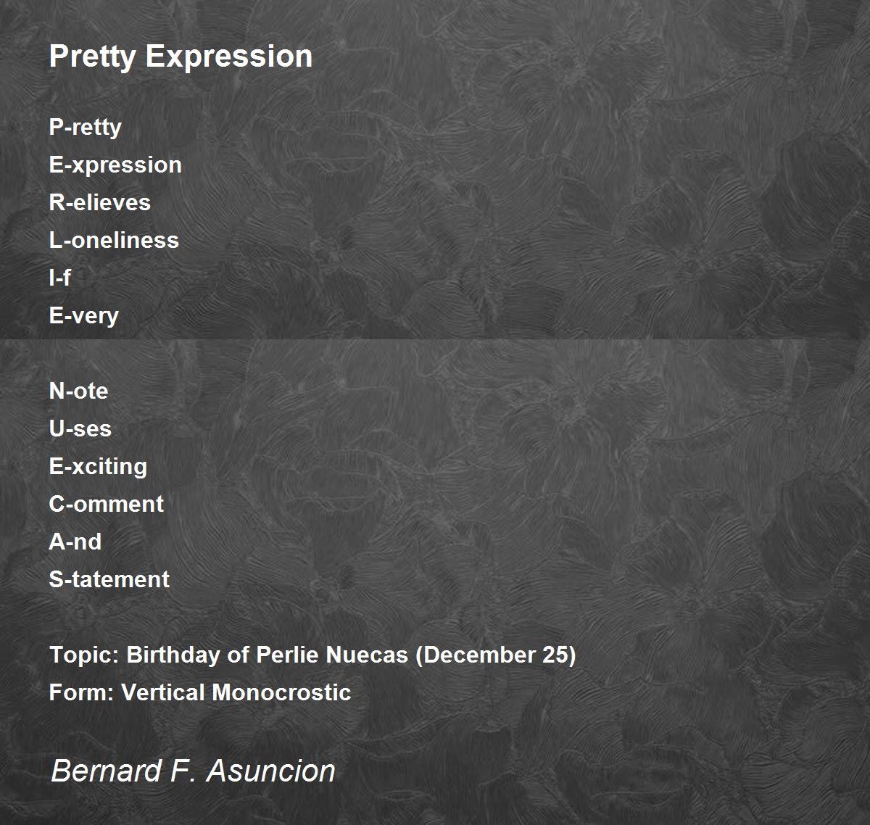The width and height of the screenshot is (870, 825).
Task: Select the line P-retty
Action: (x=85, y=128)
